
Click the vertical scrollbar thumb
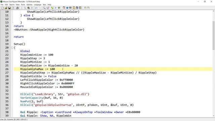coord(214,35)
